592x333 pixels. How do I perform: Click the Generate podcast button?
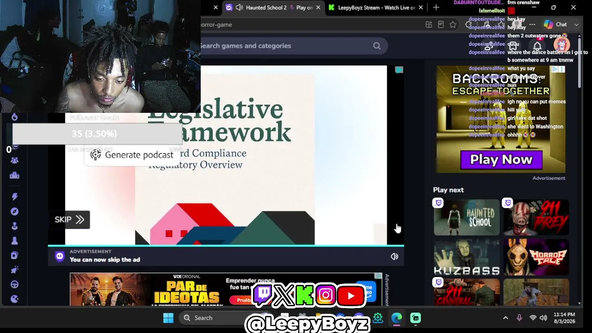(132, 155)
